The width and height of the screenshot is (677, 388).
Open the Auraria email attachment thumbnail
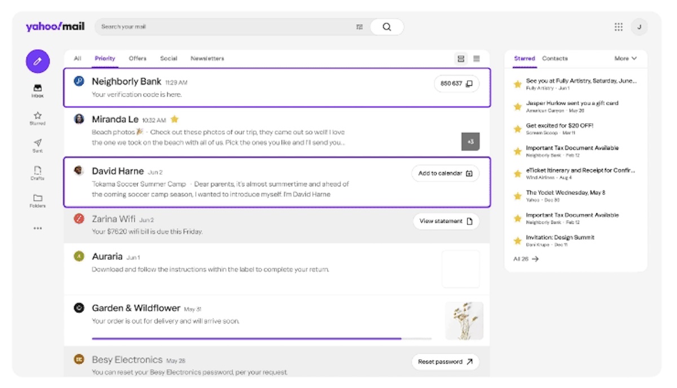pyautogui.click(x=461, y=269)
